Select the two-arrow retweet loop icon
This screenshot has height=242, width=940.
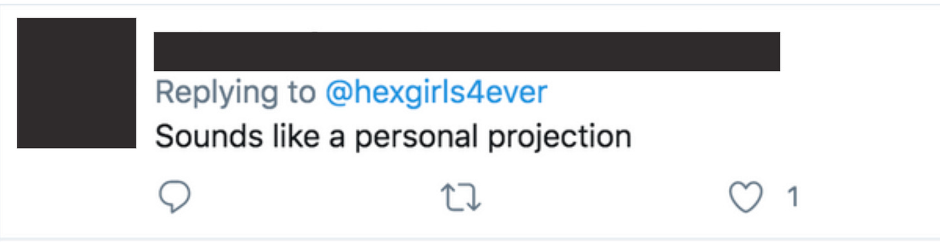pyautogui.click(x=461, y=197)
